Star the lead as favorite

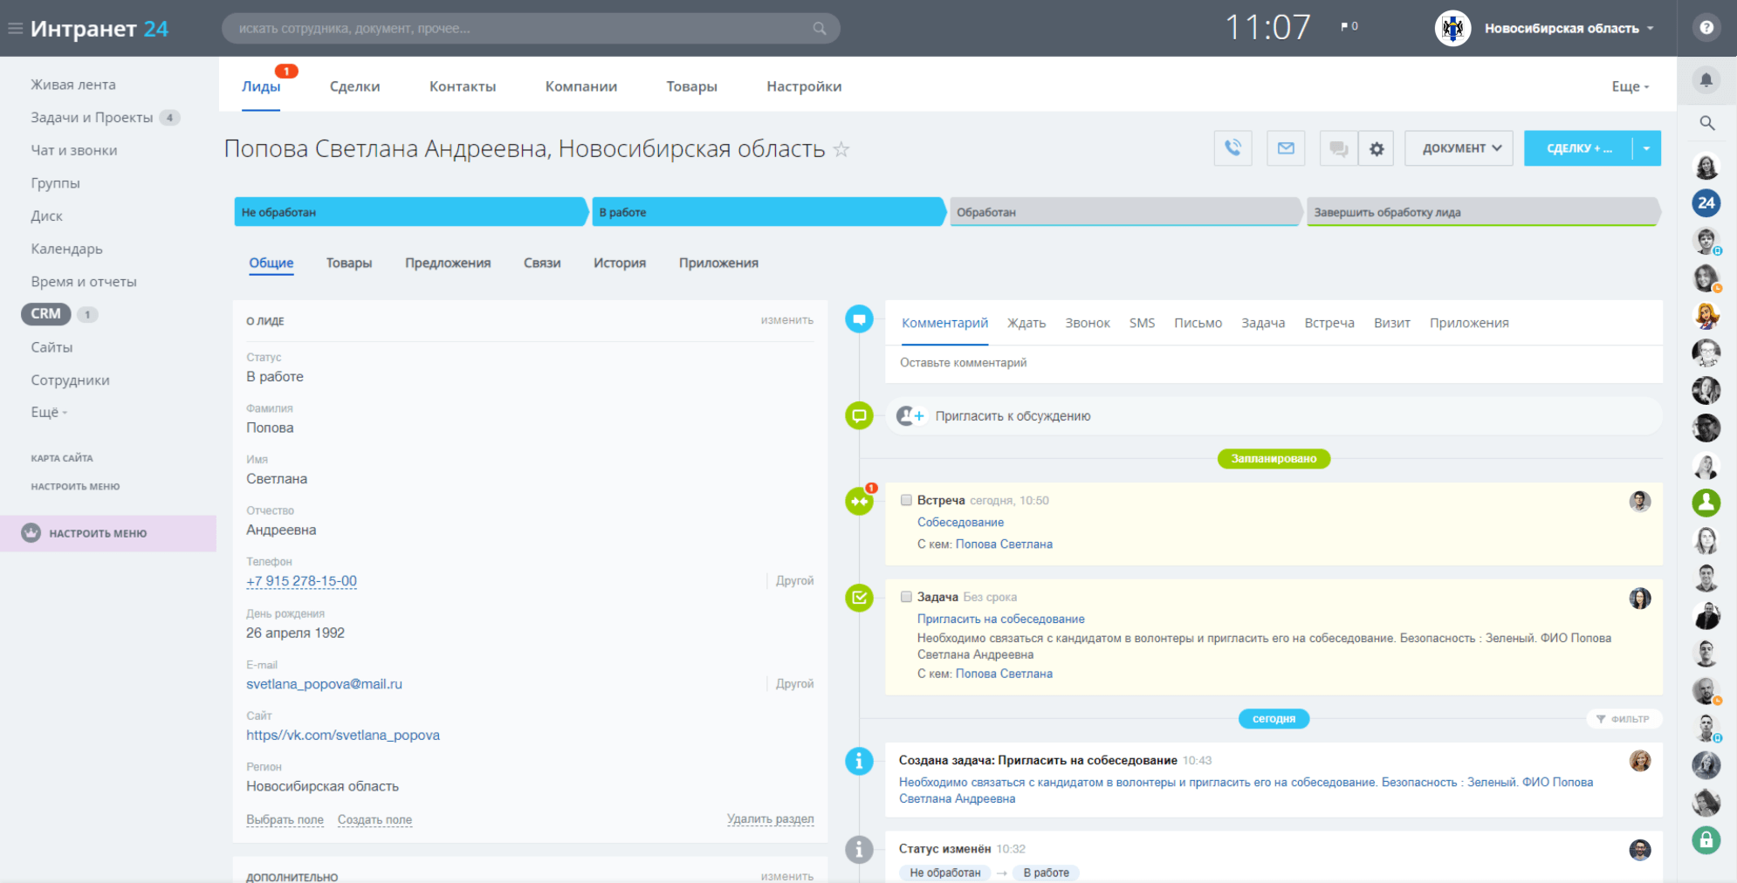point(841,149)
